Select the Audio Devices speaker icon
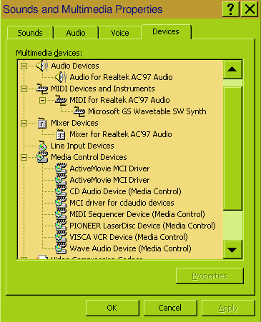Image resolution: width=261 pixels, height=322 pixels. 42,66
